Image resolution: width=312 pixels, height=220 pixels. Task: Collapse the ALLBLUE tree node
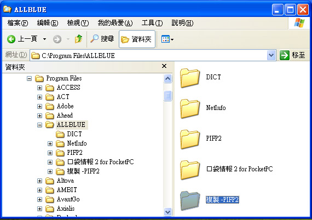[x=39, y=125]
